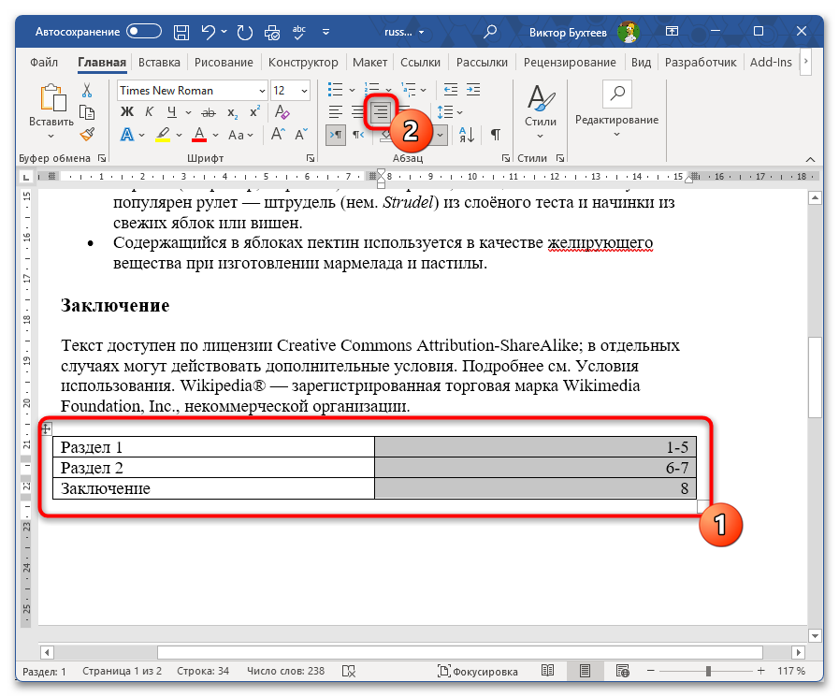Open bulleted list style dropdown arrow

(x=352, y=90)
